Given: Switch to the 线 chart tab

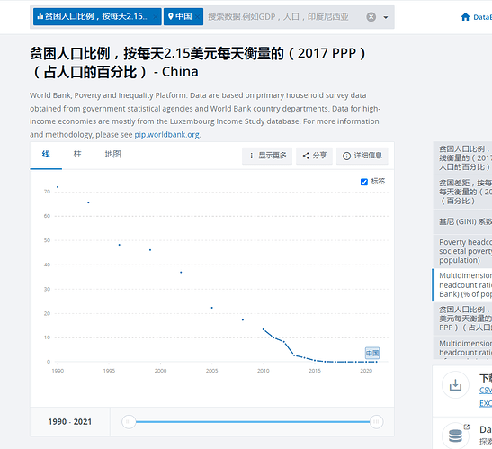Looking at the screenshot, I should (46, 155).
